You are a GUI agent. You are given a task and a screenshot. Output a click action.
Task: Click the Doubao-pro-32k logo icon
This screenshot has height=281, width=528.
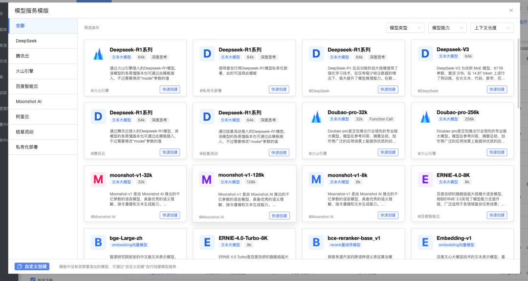316,117
